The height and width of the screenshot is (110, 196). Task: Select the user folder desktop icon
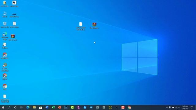5,4
